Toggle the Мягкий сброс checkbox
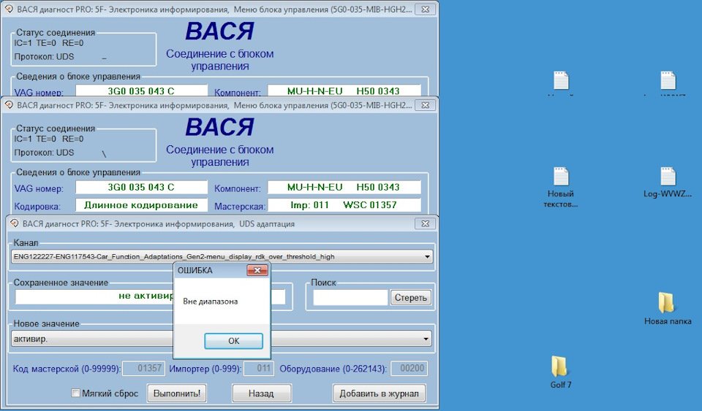The height and width of the screenshot is (411, 702). [x=75, y=393]
